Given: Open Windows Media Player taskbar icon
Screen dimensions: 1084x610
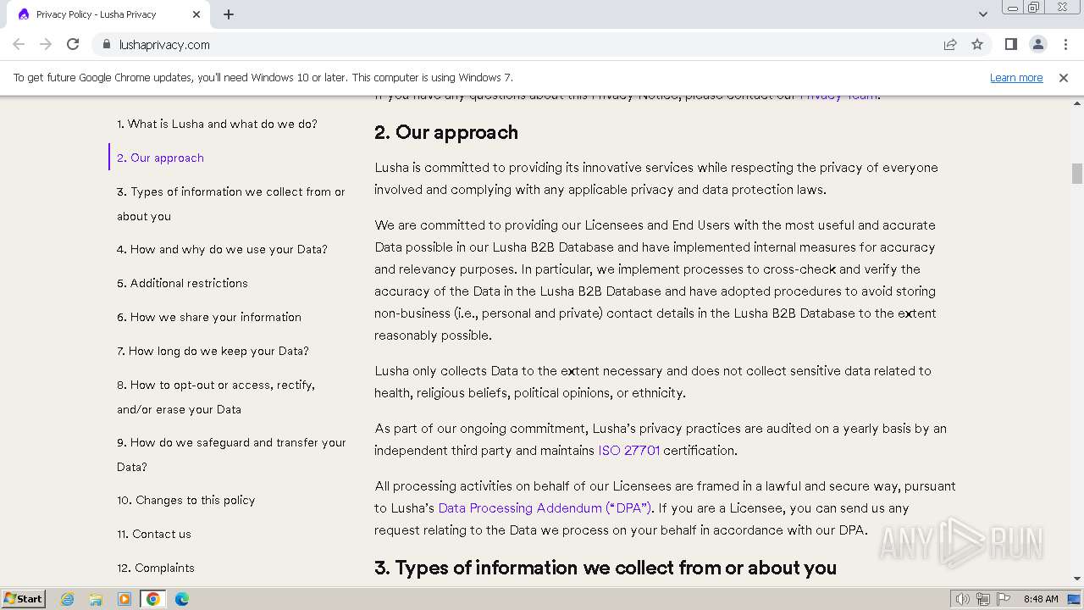Looking at the screenshot, I should pos(124,599).
